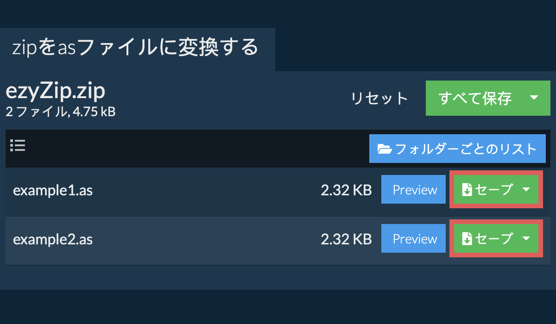556x324 pixels.
Task: Preview the example1.as file
Action: point(415,190)
